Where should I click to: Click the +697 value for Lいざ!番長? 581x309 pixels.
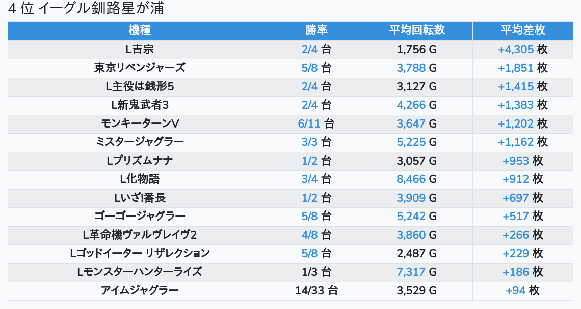(x=515, y=198)
